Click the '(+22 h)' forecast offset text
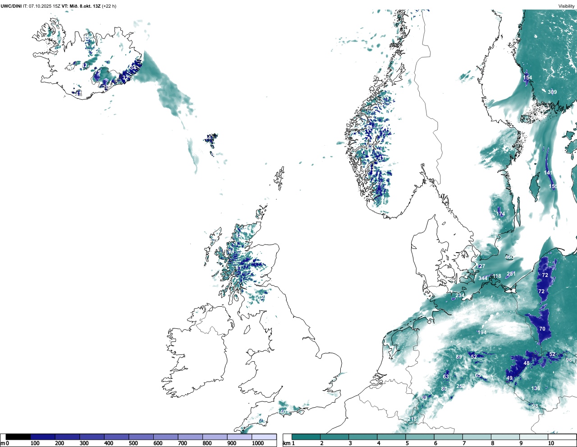This screenshot has width=577, height=447. coord(109,6)
